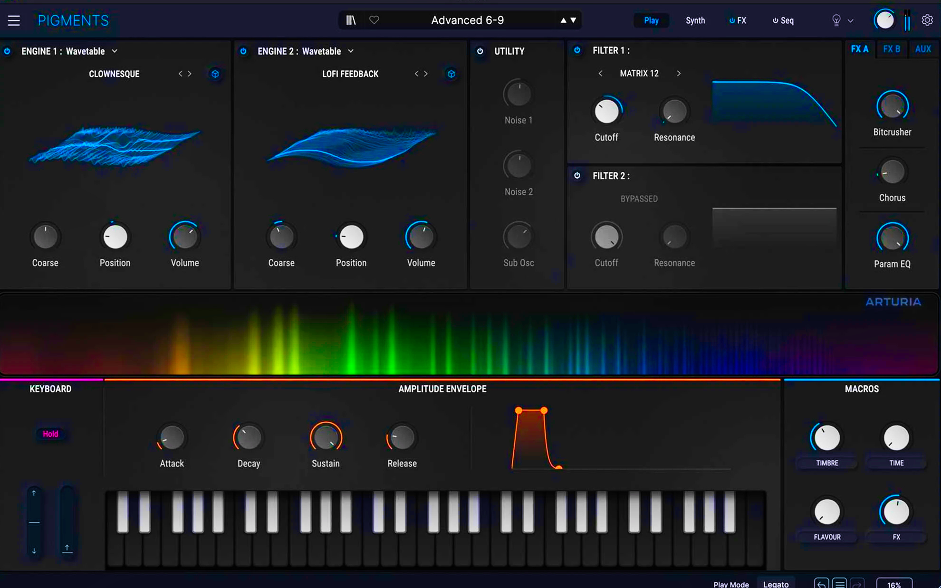Expand Engine 2 Wavetable type dropdown
This screenshot has width=941, height=588.
pyautogui.click(x=351, y=51)
